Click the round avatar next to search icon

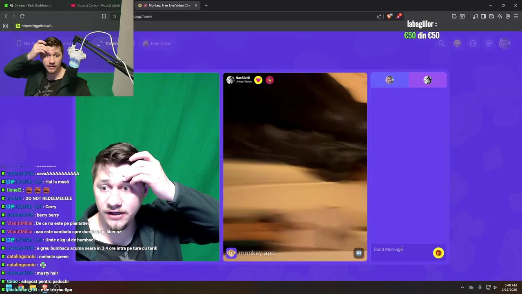[457, 43]
